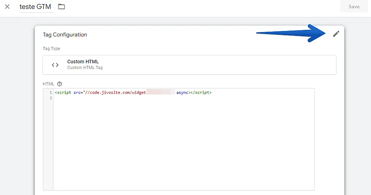
Task: Close the tag editor with the X icon
Action: point(7,7)
